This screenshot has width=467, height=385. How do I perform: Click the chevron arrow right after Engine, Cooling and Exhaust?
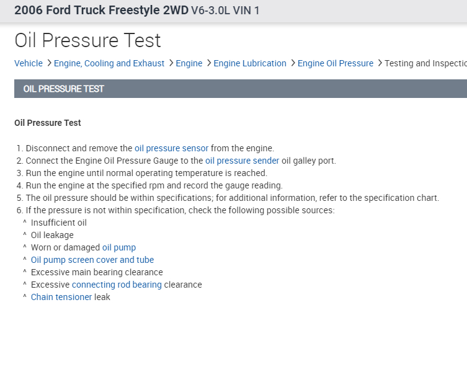[171, 63]
